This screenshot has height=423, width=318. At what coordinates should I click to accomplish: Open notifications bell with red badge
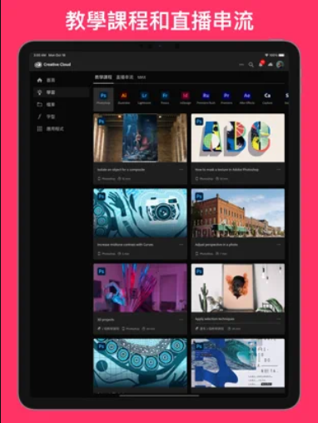point(261,64)
